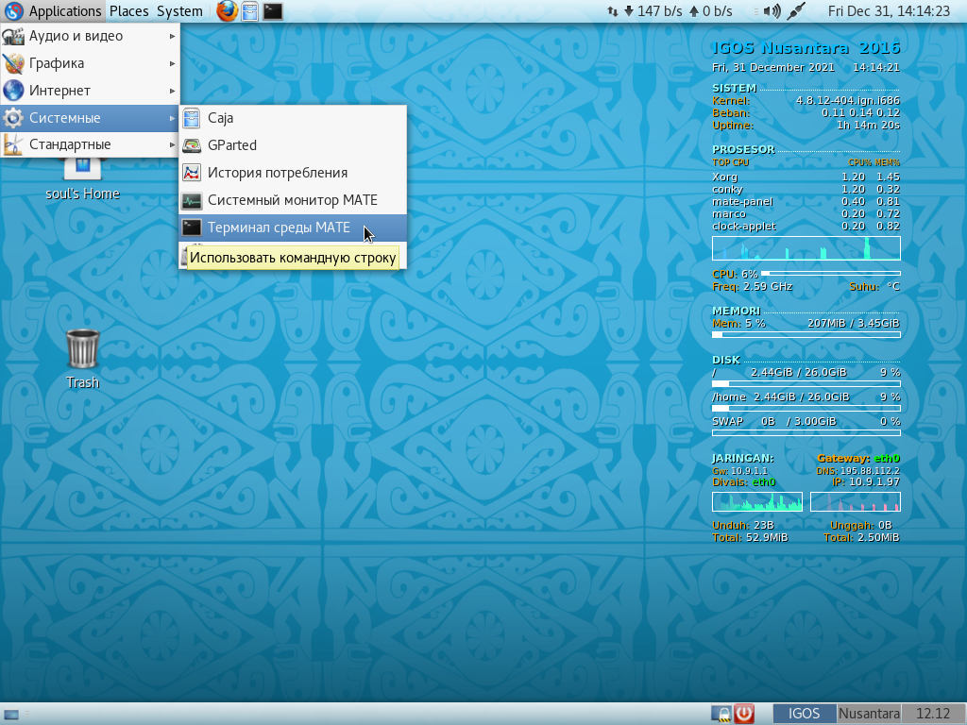Click the Системный монитор MATE icon
This screenshot has width=967, height=725.
[x=192, y=200]
